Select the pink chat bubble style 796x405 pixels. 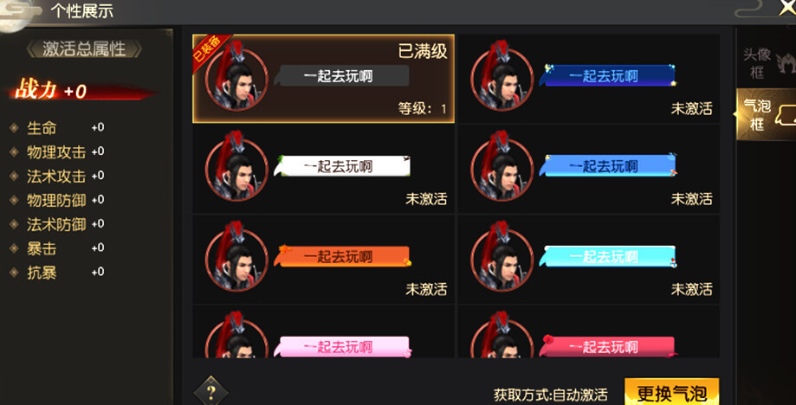click(343, 347)
